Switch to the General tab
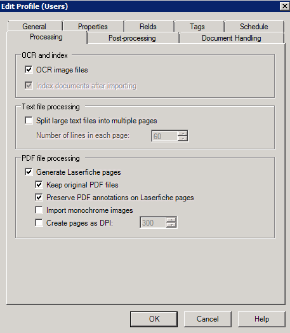The image size is (290, 333). click(x=34, y=27)
